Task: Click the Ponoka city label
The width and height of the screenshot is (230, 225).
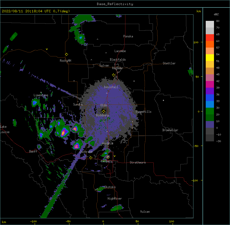Action: click(128, 36)
